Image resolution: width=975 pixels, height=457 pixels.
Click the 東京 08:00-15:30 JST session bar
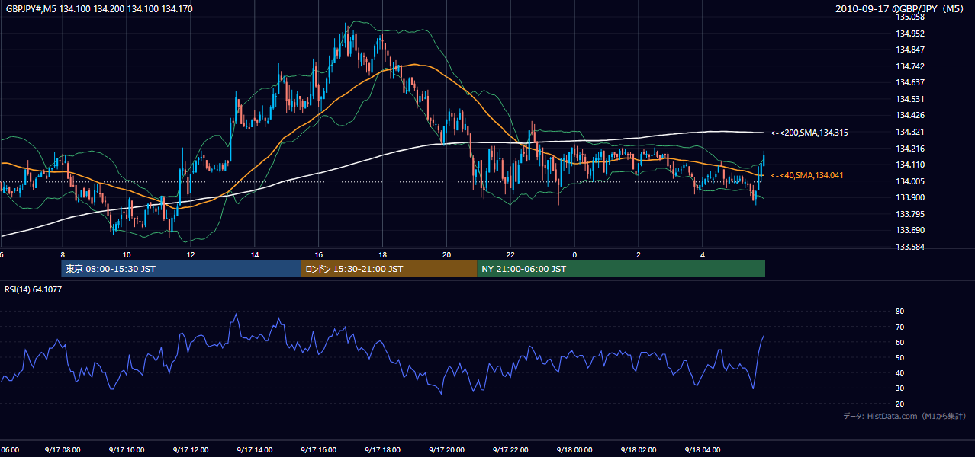coord(182,269)
